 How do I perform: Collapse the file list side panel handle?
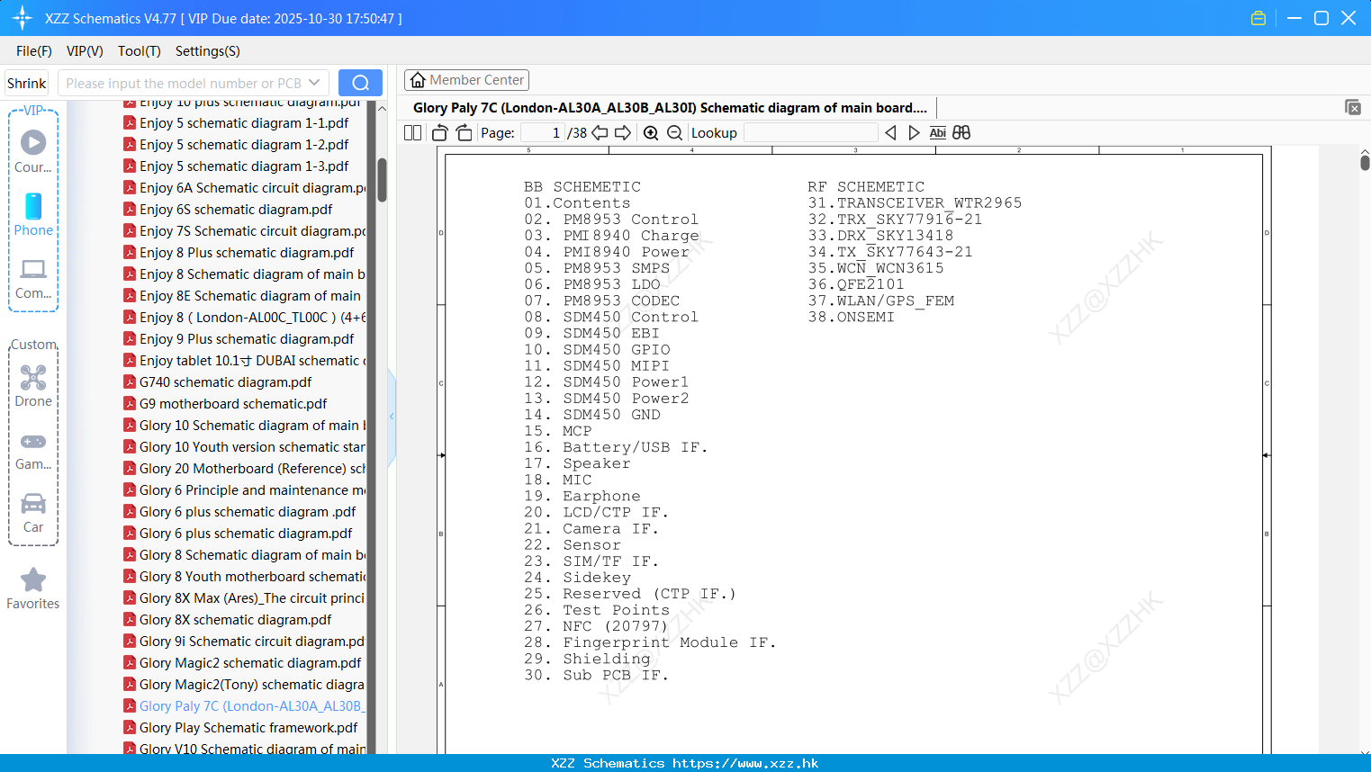click(392, 417)
